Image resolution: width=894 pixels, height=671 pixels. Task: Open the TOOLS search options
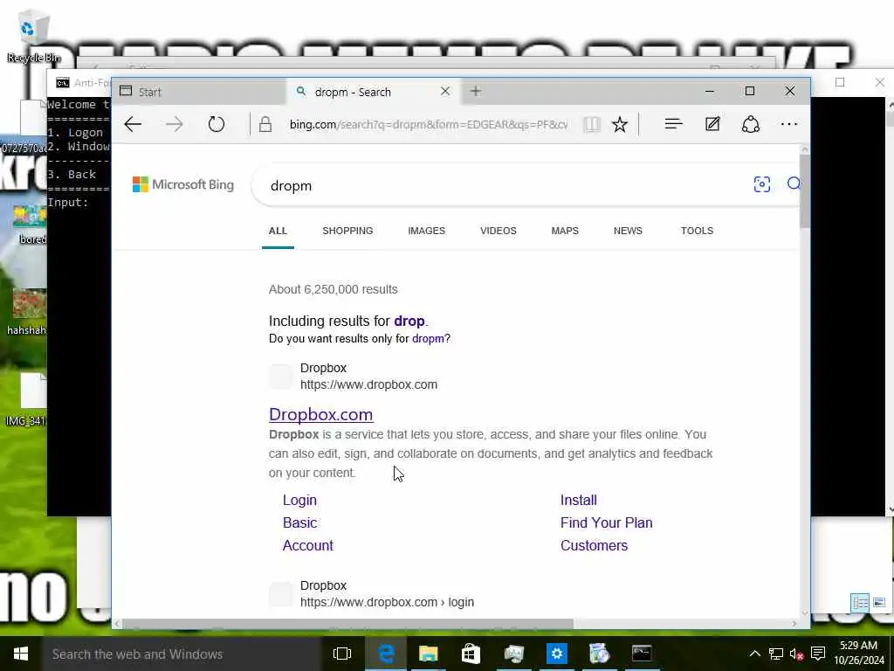point(697,231)
